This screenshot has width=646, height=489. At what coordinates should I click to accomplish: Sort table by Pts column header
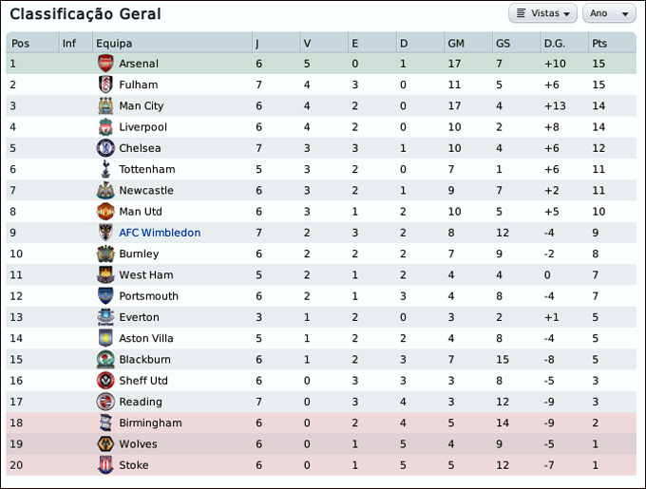(599, 44)
